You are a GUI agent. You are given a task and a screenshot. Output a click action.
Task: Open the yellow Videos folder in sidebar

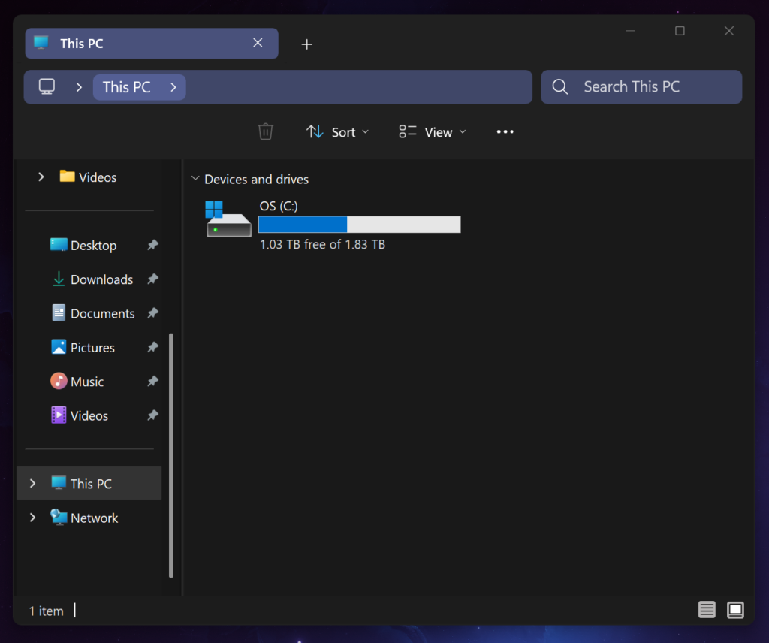click(88, 177)
